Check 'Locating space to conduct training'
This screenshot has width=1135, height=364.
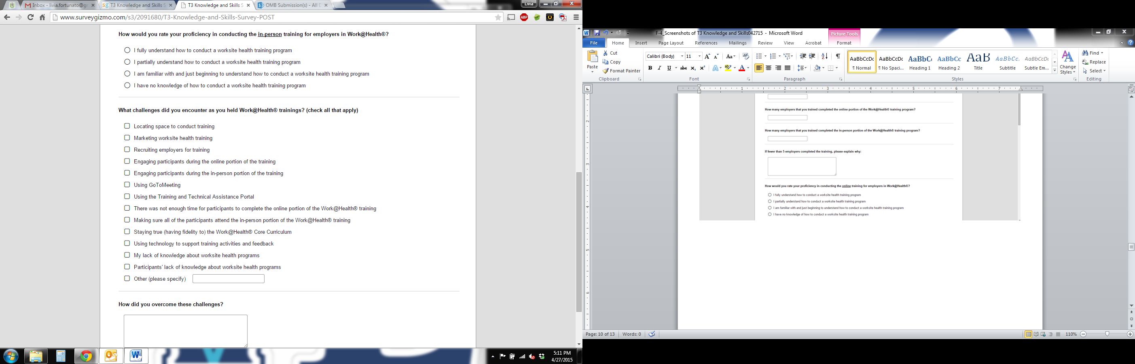tap(127, 126)
